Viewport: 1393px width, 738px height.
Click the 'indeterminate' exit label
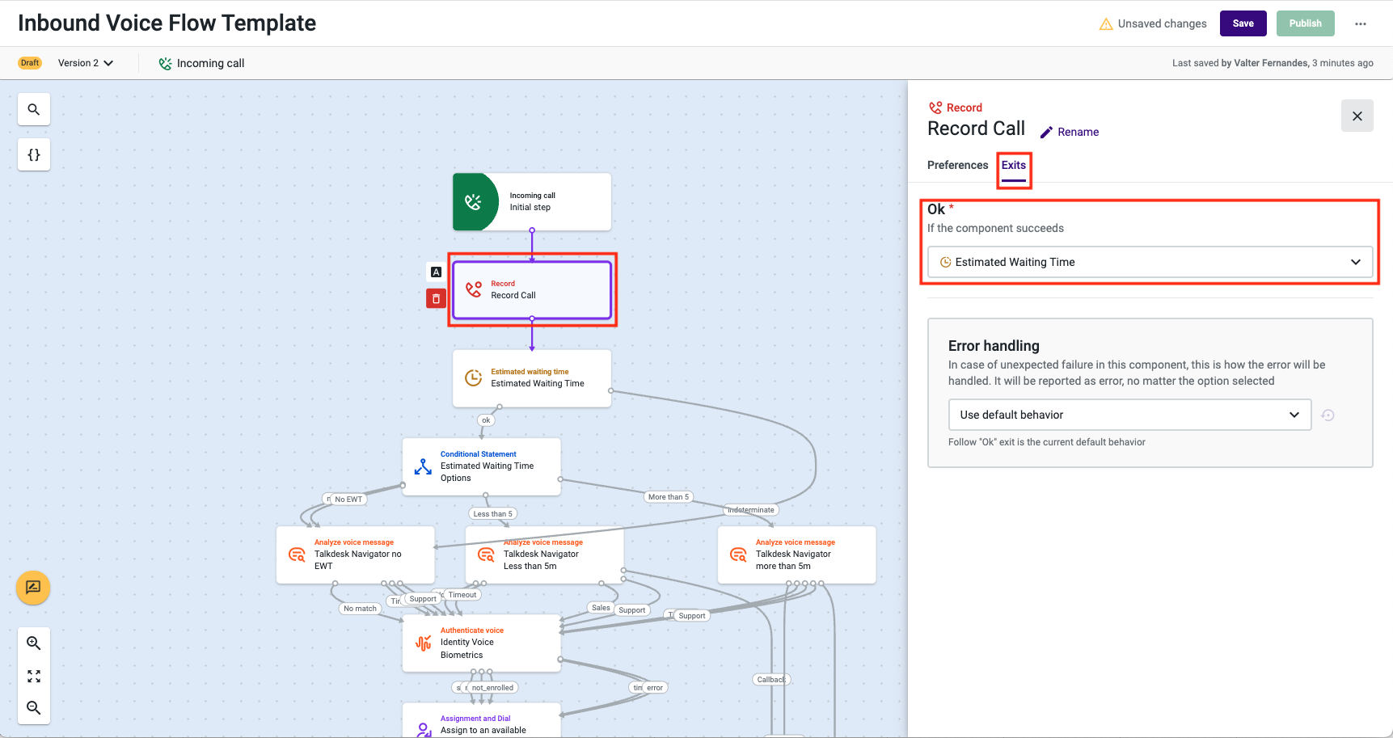pos(751,510)
